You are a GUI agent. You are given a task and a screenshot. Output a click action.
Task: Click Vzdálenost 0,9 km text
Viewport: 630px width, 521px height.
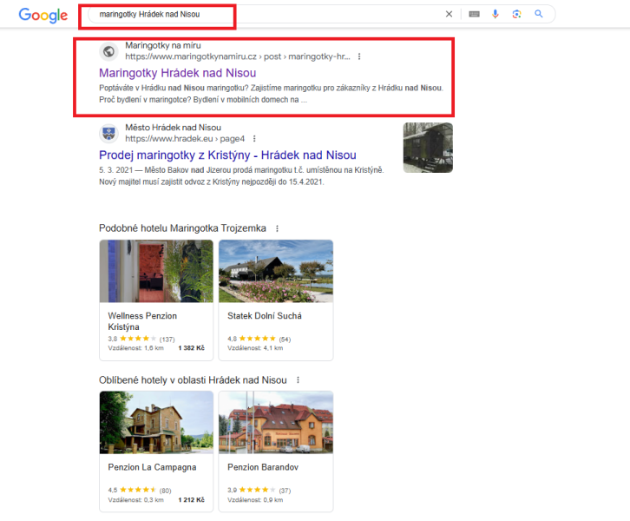(255, 500)
